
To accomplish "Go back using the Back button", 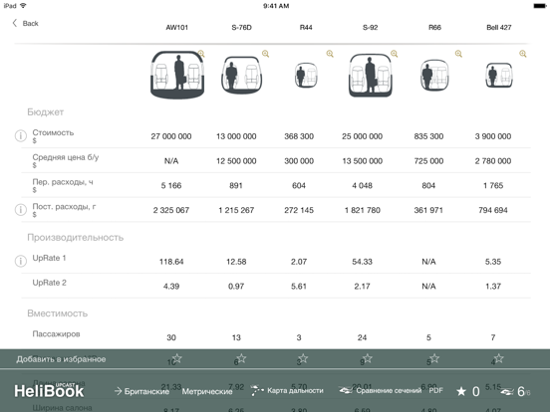I will coord(25,24).
